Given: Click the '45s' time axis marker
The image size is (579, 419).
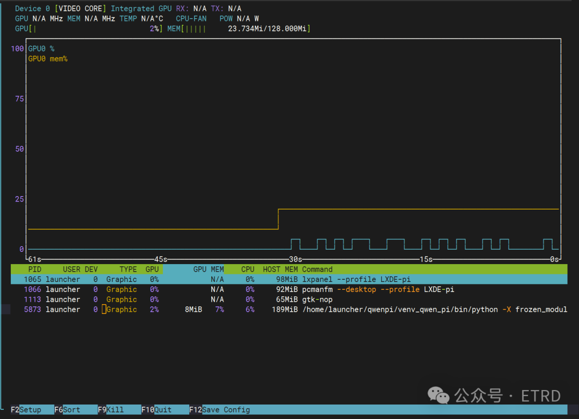Looking at the screenshot, I should point(161,259).
